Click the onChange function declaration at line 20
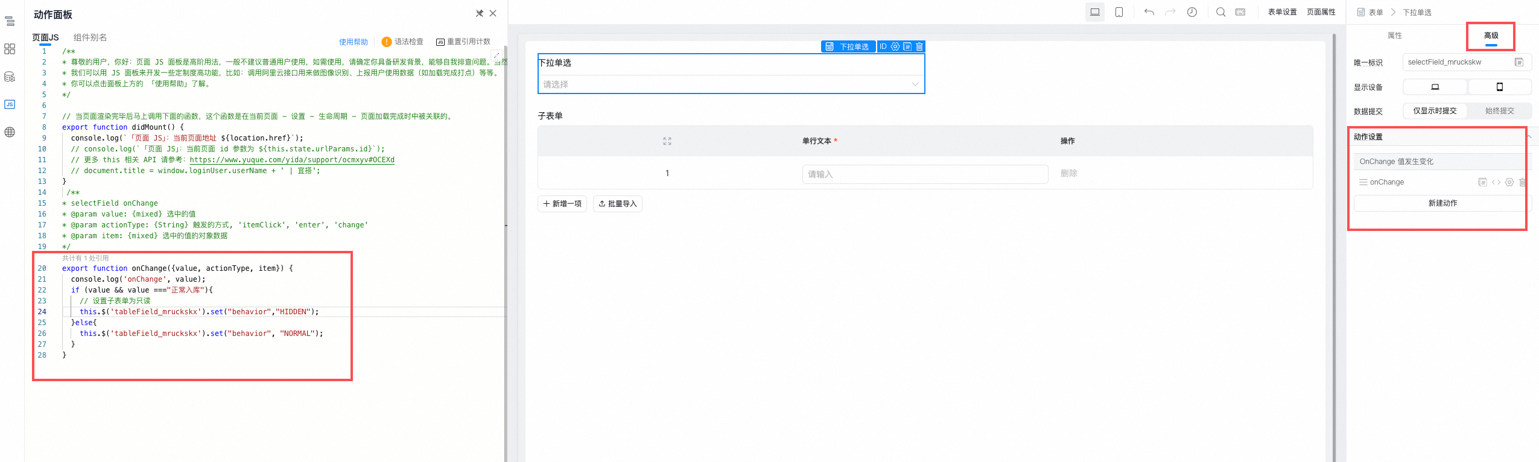The width and height of the screenshot is (1539, 462). (177, 268)
